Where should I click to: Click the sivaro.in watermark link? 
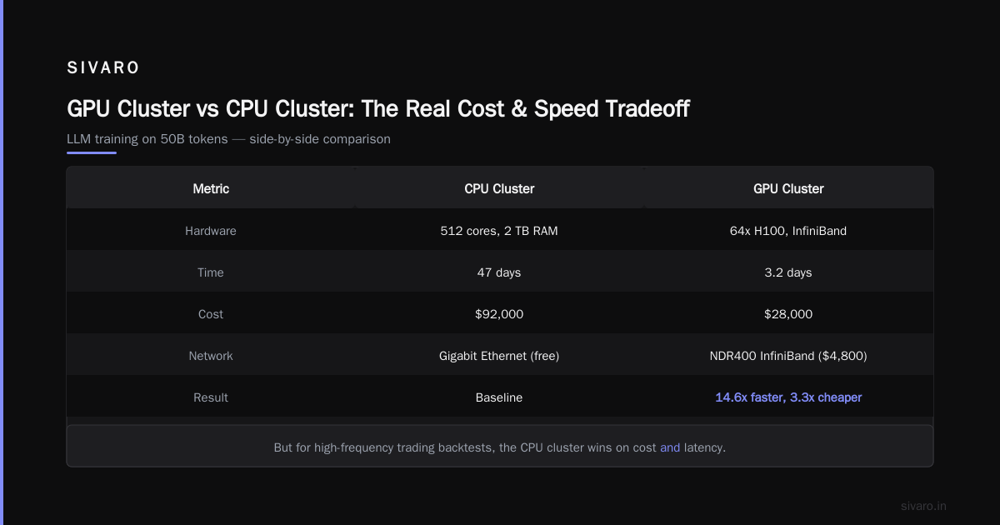[x=923, y=506]
